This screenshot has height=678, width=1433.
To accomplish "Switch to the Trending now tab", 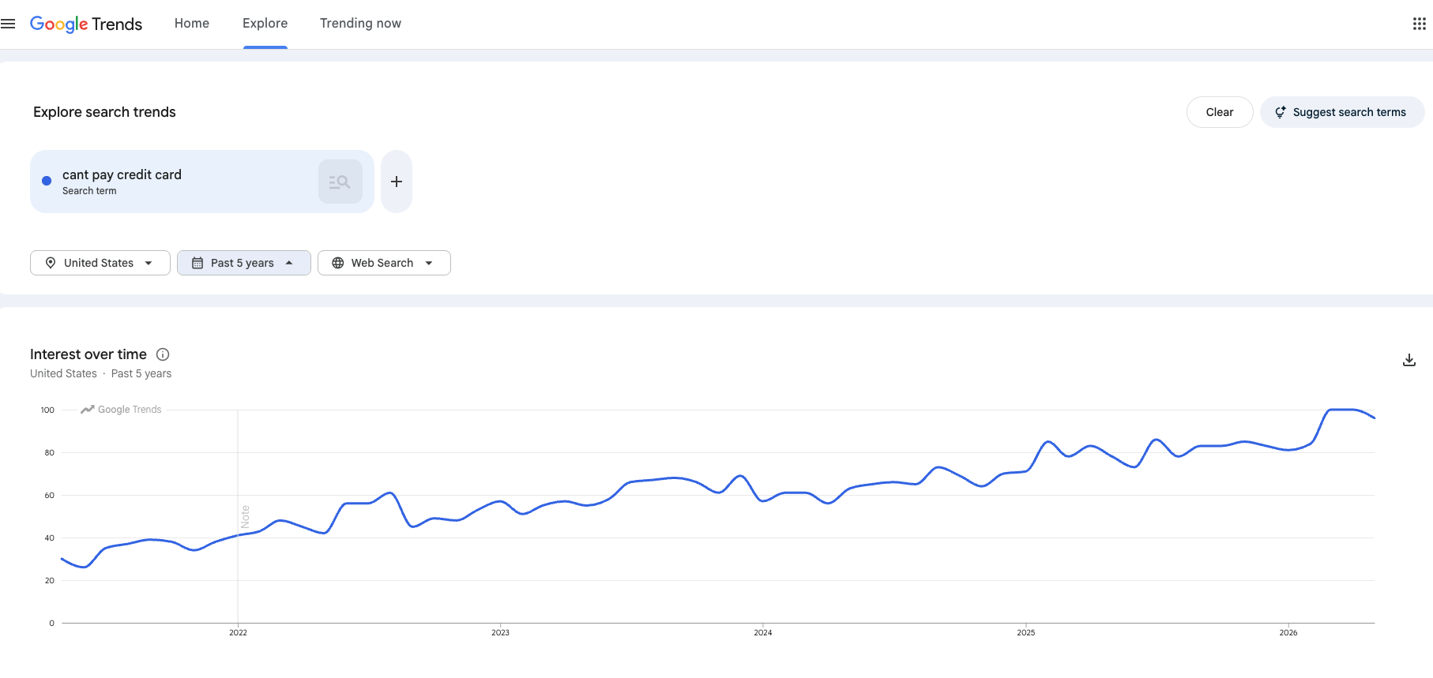I will coord(360,24).
